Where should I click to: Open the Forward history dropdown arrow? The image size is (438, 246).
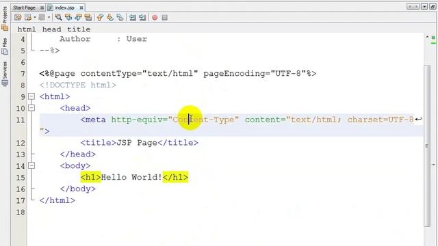click(49, 18)
